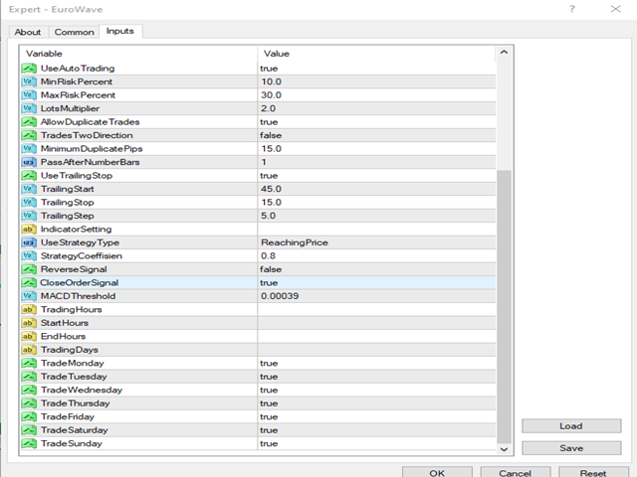Click the vertical scrollbar thumb

tap(504, 306)
